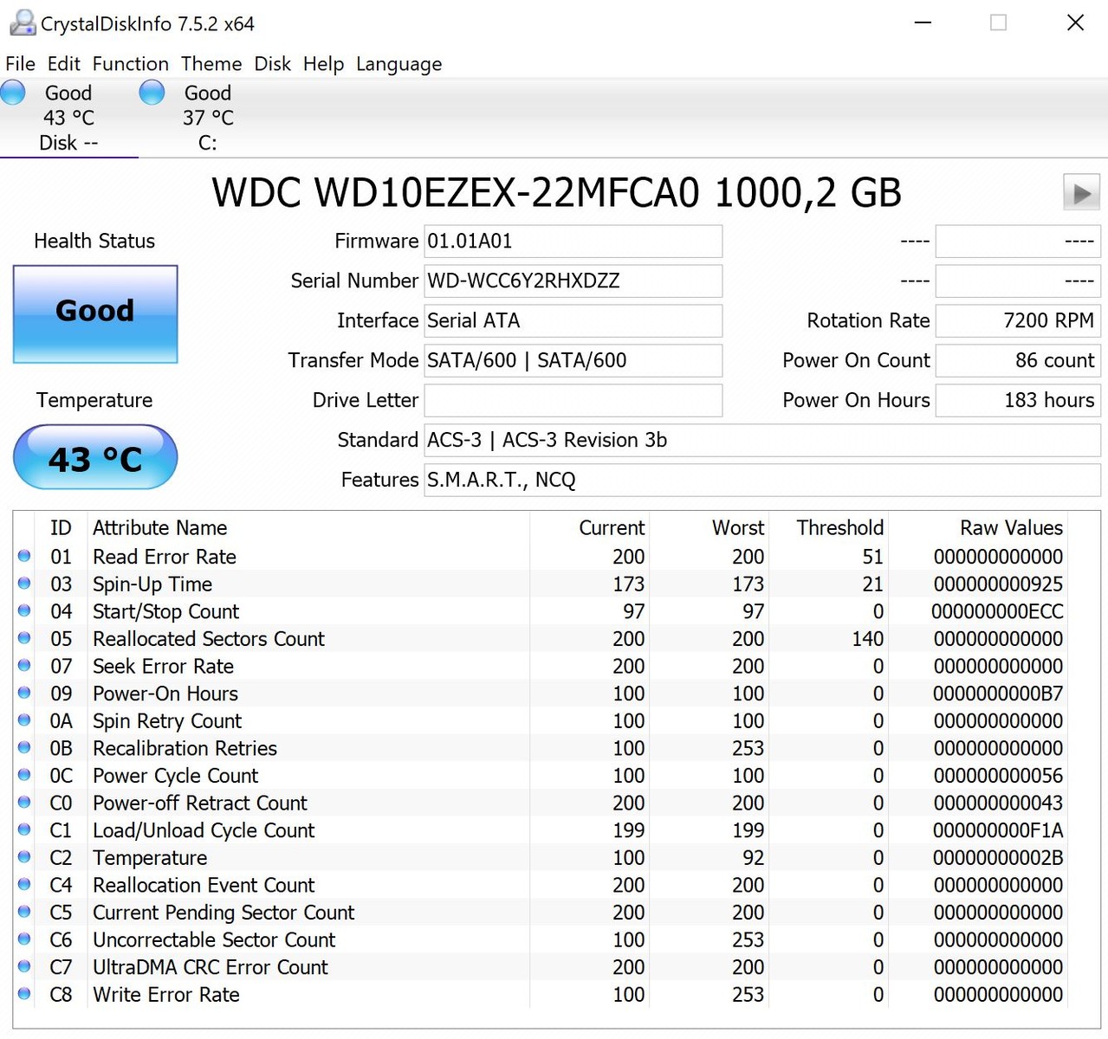This screenshot has height=1039, width=1108.
Task: Switch to the 37 °C C: disk tab
Action: [208, 118]
